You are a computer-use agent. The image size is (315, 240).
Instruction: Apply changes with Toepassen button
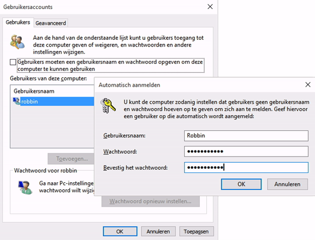click(x=196, y=231)
